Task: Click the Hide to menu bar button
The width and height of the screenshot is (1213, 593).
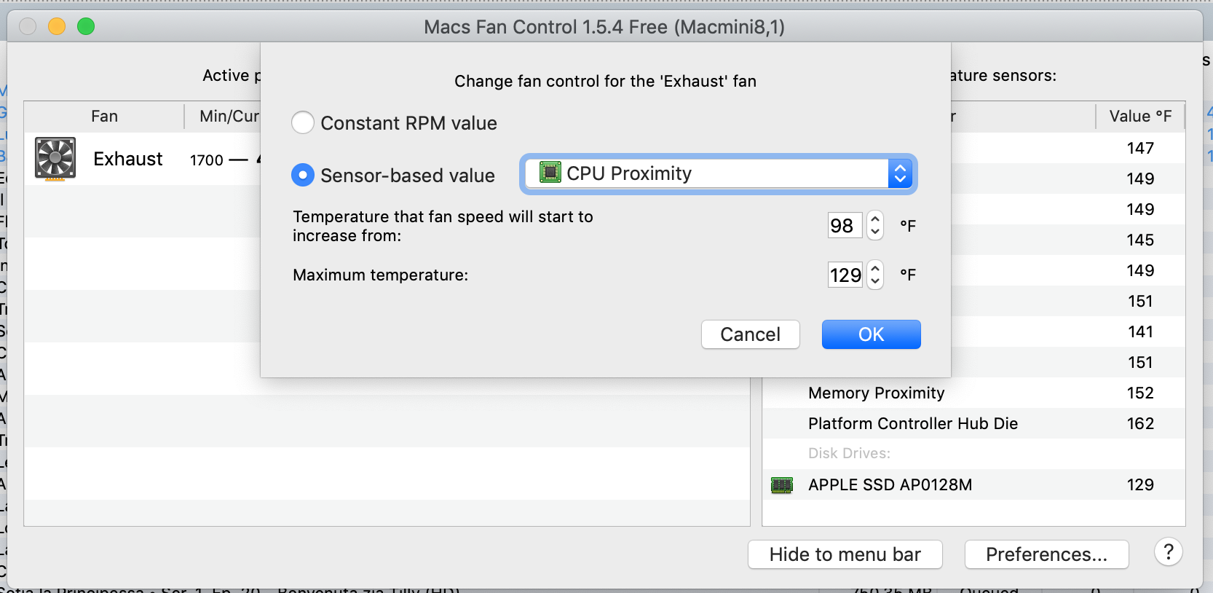Action: coord(845,554)
